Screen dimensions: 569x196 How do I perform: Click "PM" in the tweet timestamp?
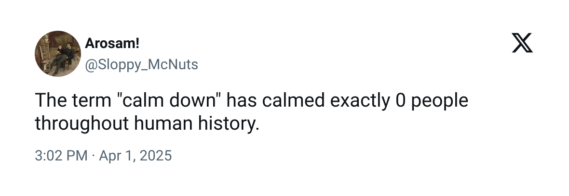pyautogui.click(x=77, y=156)
